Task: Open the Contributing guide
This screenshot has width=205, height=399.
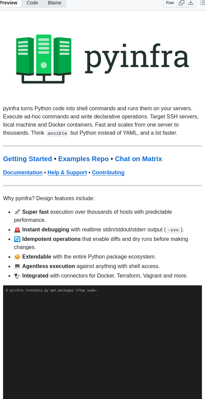Action: click(x=108, y=173)
